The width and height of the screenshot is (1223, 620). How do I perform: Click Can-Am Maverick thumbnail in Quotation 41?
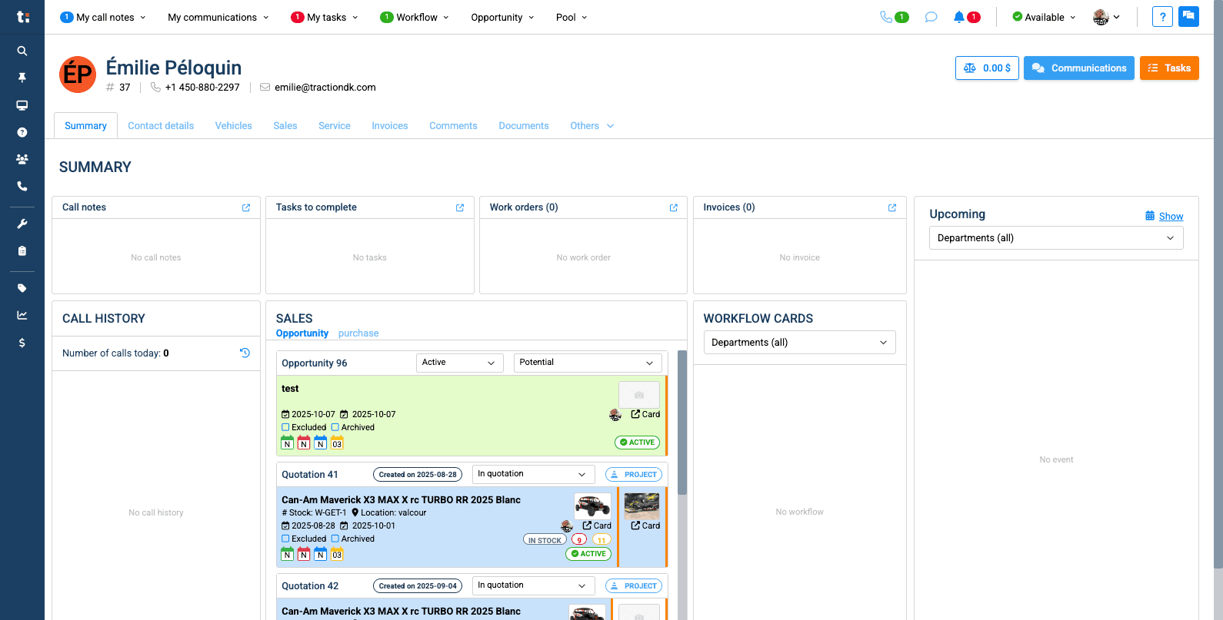tap(593, 506)
